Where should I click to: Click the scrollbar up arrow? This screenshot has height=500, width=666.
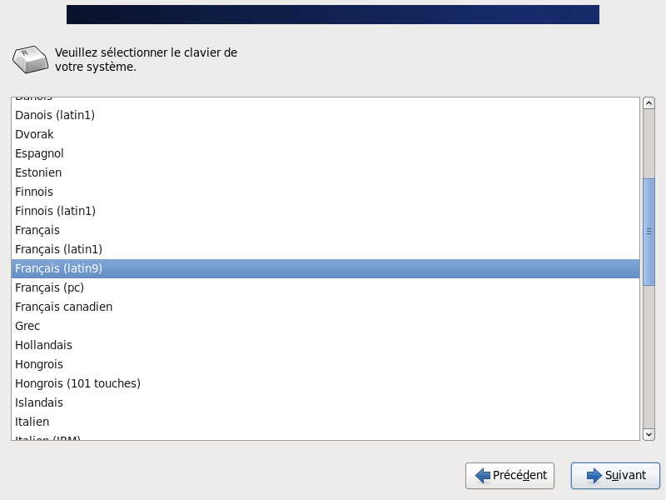click(649, 103)
